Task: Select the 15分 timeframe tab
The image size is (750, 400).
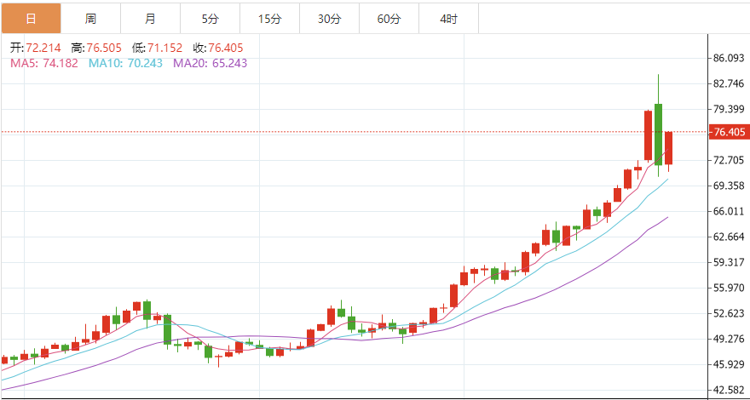Action: [269, 18]
